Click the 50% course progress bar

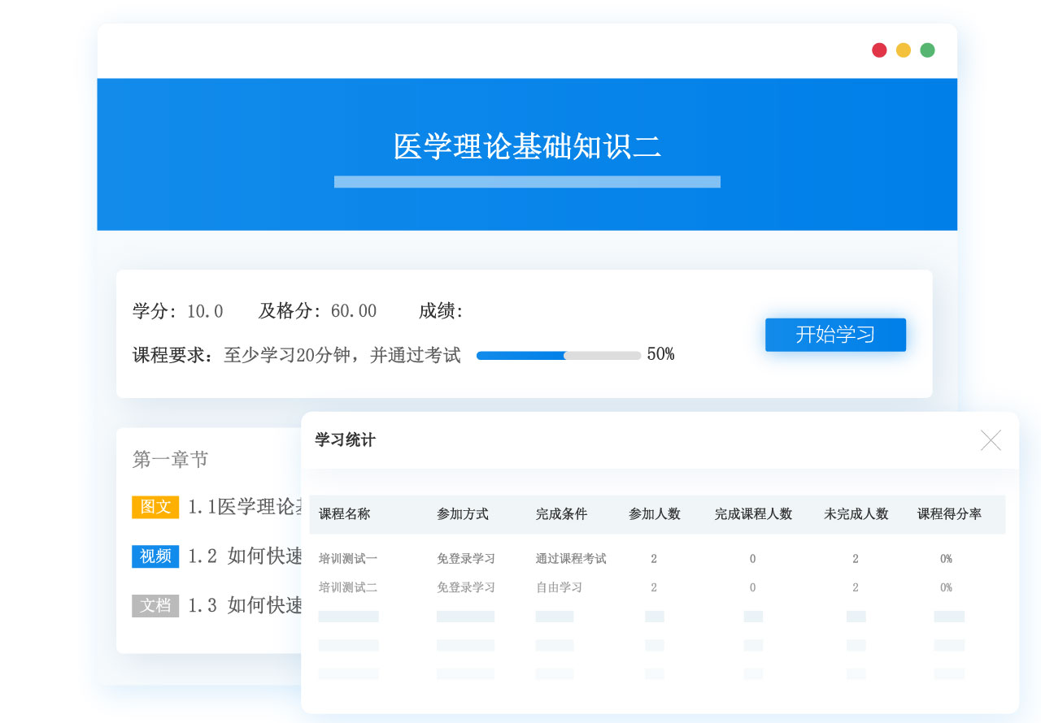point(559,355)
